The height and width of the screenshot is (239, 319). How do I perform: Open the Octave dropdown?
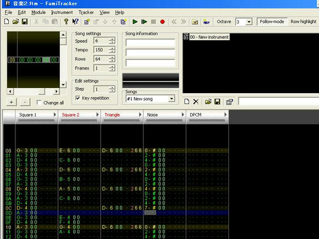[249, 22]
